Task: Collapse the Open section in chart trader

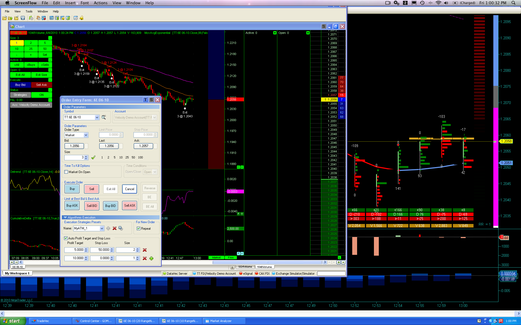Action: [50, 70]
